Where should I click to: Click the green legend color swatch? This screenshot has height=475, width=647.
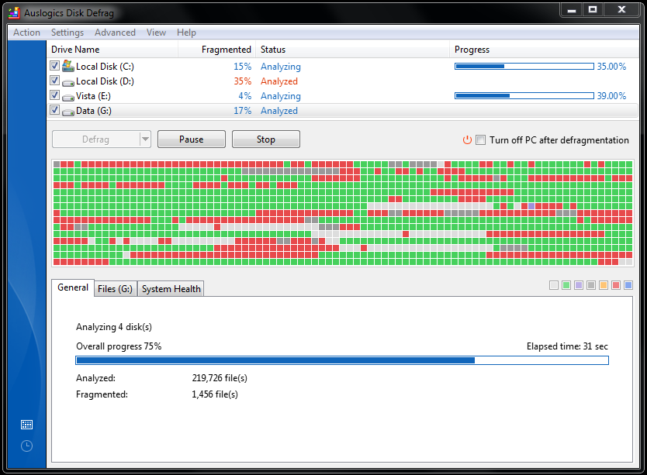pyautogui.click(x=566, y=285)
